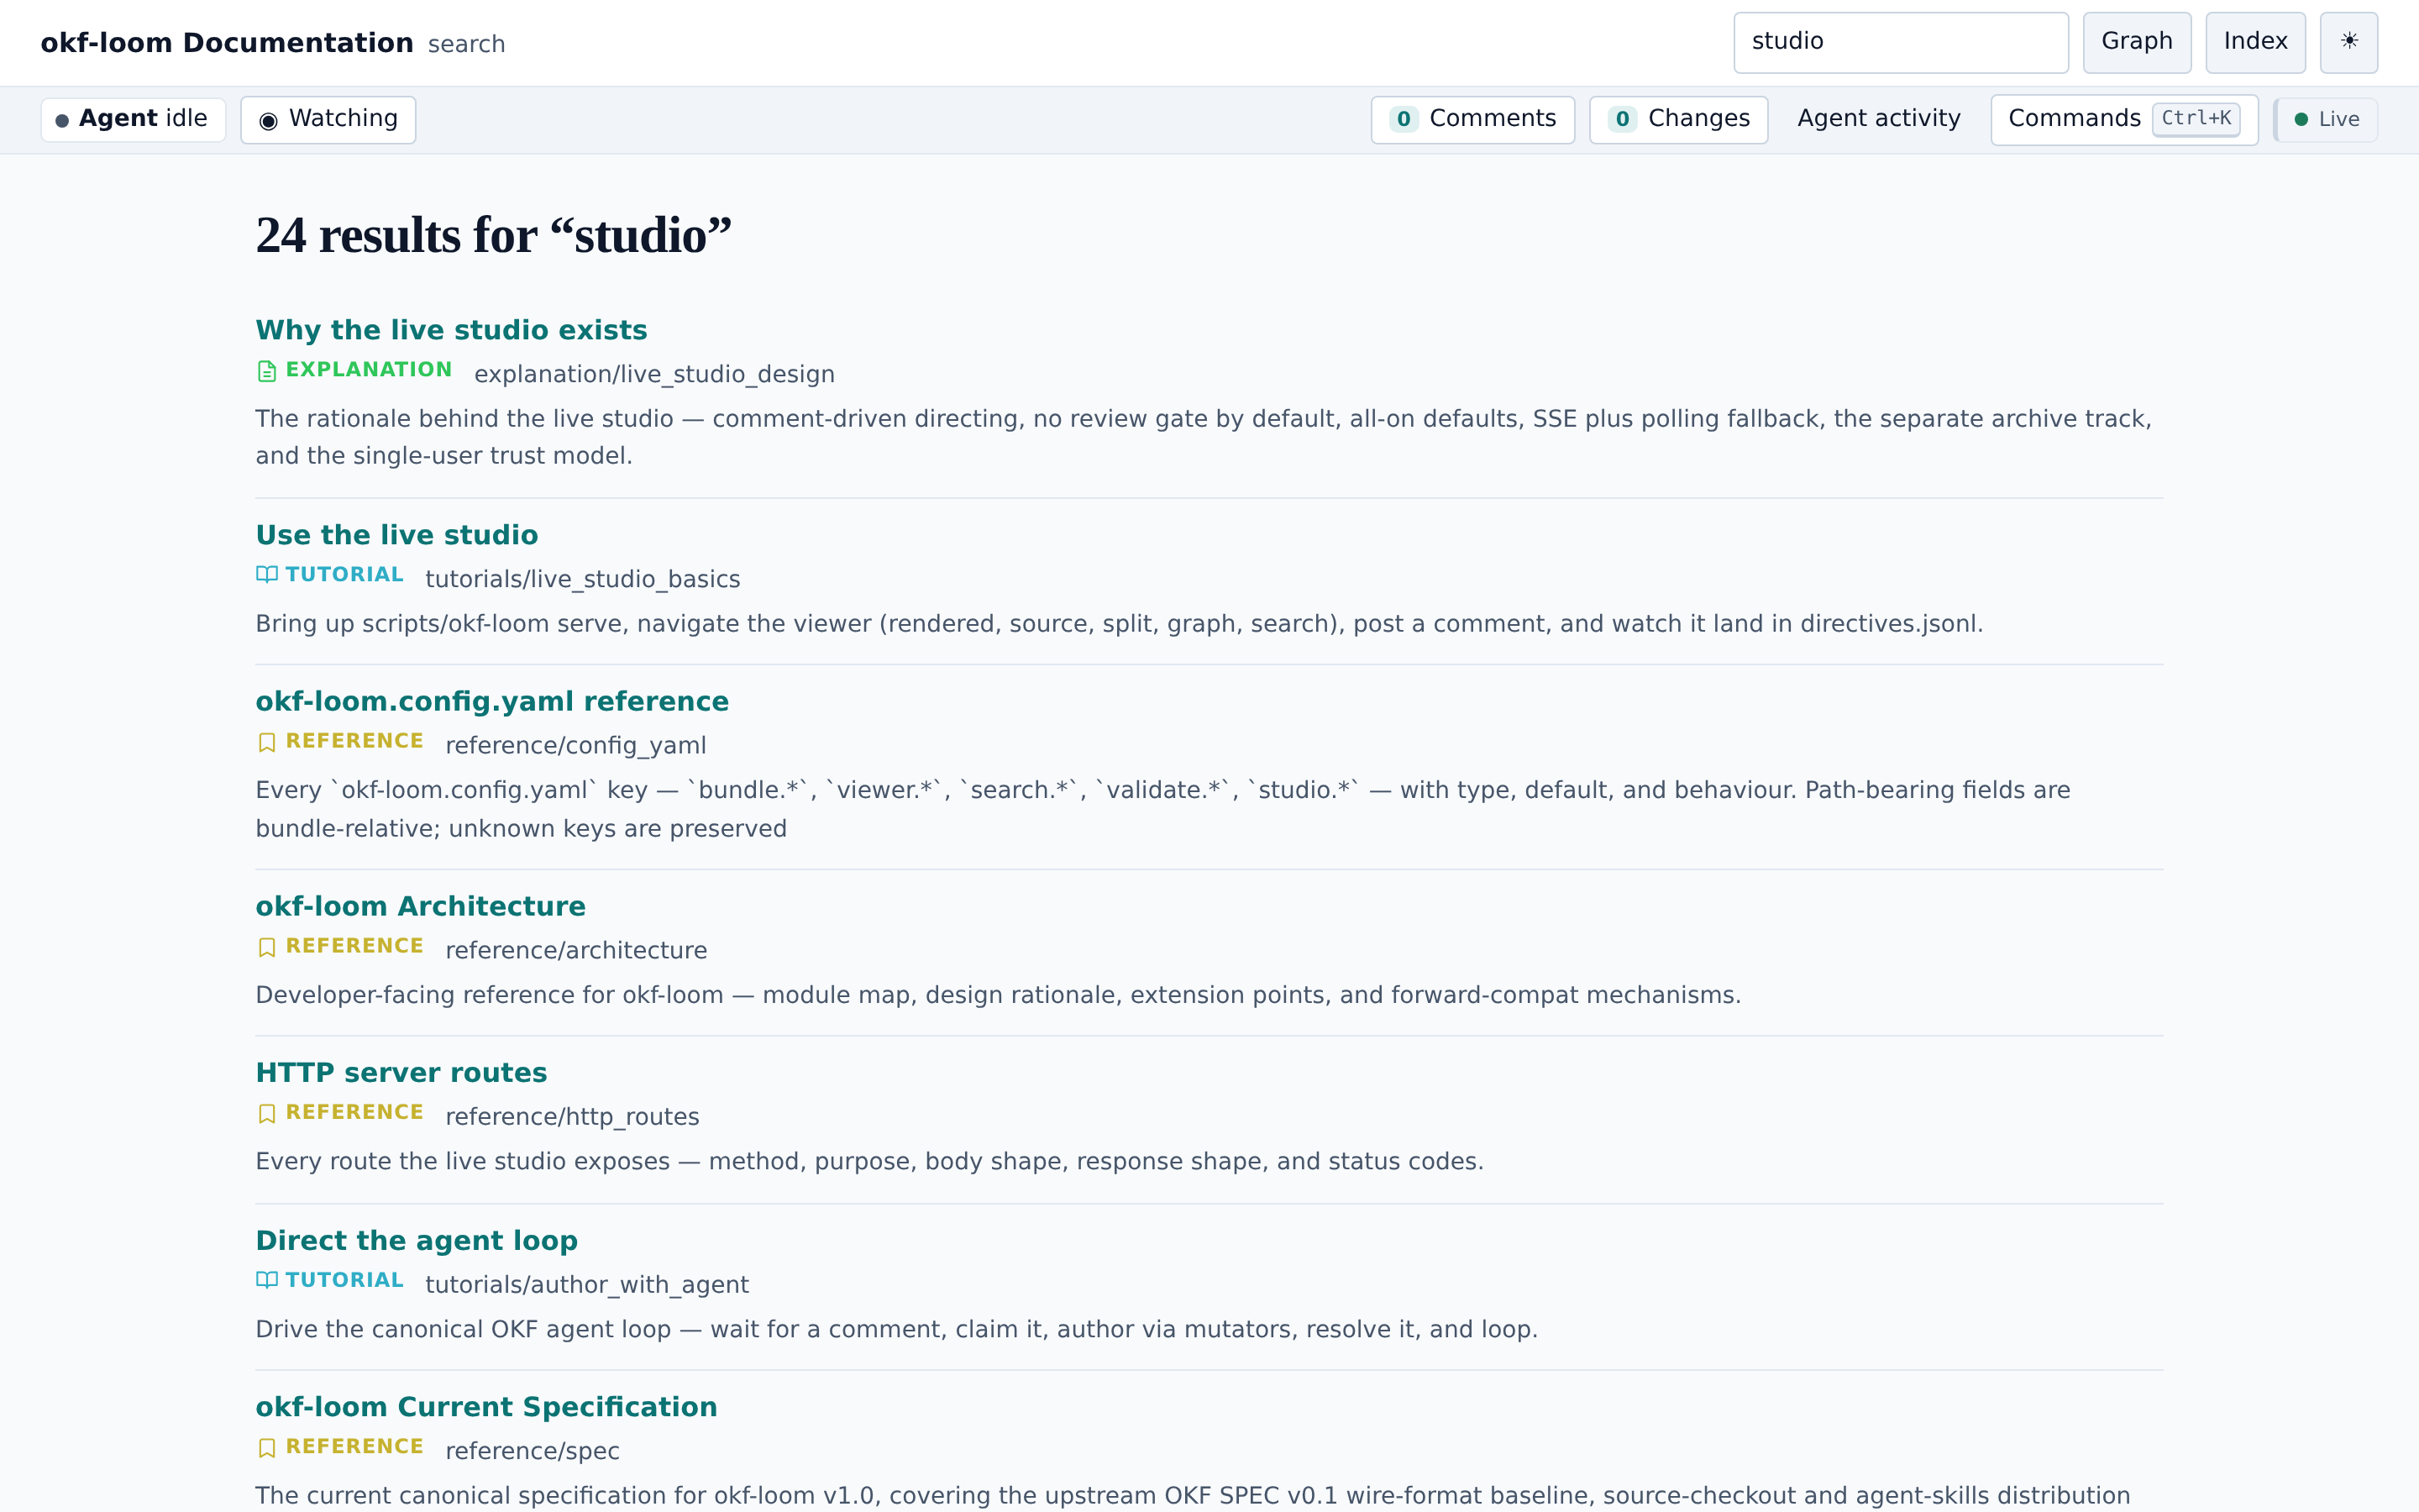Click the Reference bookmark icon beside reference/config_yaml
Image resolution: width=2419 pixels, height=1512 pixels.
tap(266, 742)
